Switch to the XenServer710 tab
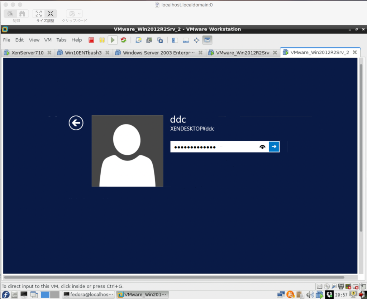 [28, 53]
